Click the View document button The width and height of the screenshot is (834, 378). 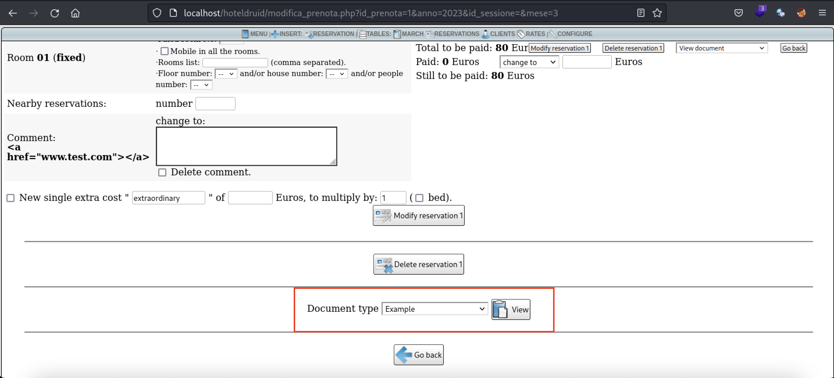click(x=511, y=309)
